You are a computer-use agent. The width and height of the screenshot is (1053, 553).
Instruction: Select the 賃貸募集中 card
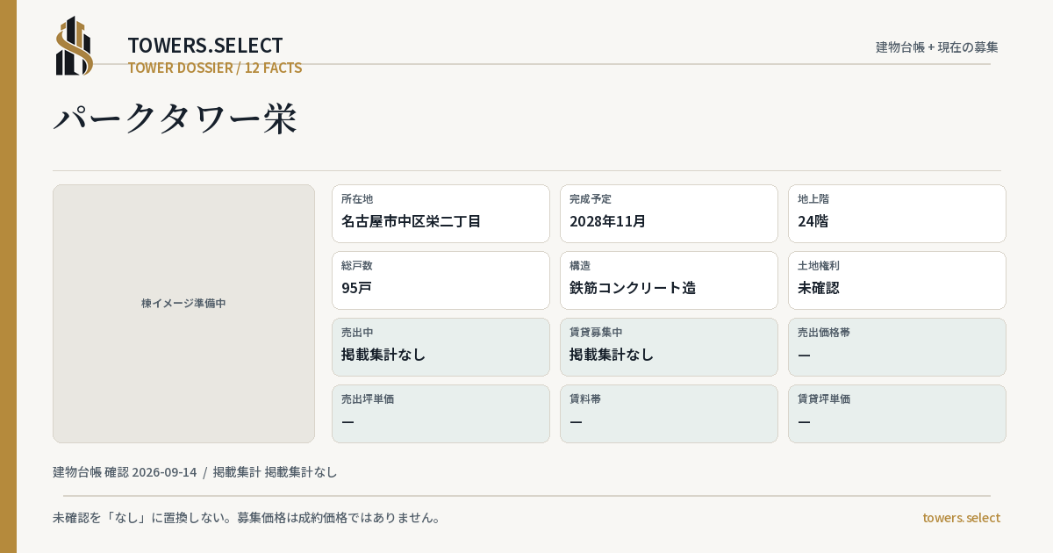tap(669, 347)
